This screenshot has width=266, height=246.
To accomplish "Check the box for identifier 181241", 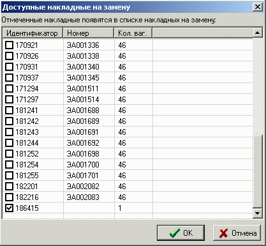I will pos(9,110).
